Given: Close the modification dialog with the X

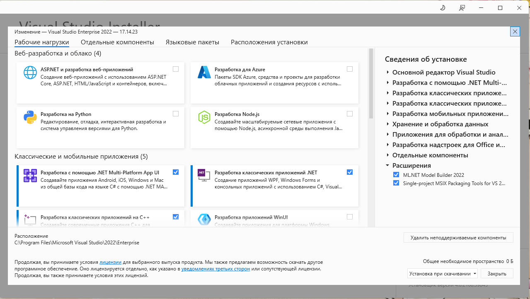Looking at the screenshot, I should point(515,31).
